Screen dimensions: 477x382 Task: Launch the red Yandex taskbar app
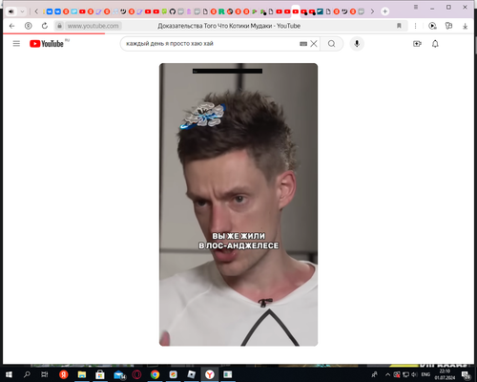[x=64, y=374]
